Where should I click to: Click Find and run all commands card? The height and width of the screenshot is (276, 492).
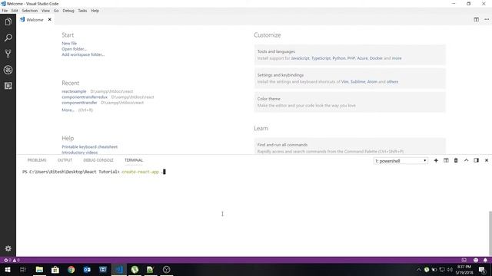coord(350,146)
